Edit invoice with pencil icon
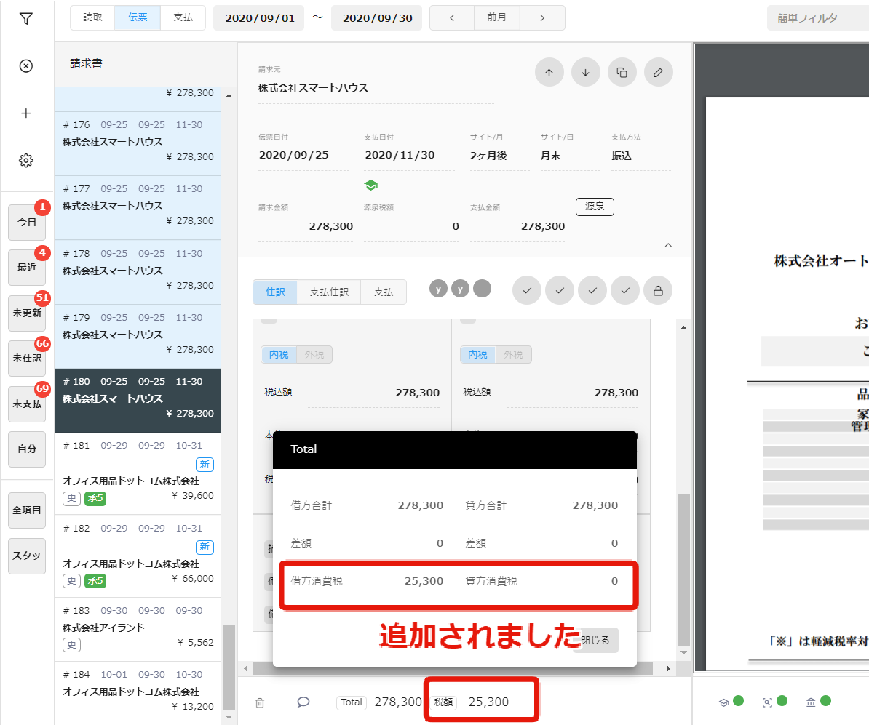 click(x=659, y=72)
